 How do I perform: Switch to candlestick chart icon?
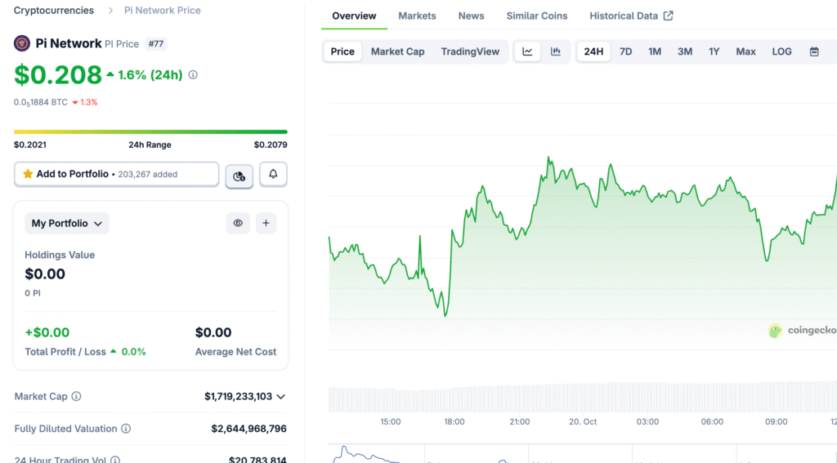(556, 51)
